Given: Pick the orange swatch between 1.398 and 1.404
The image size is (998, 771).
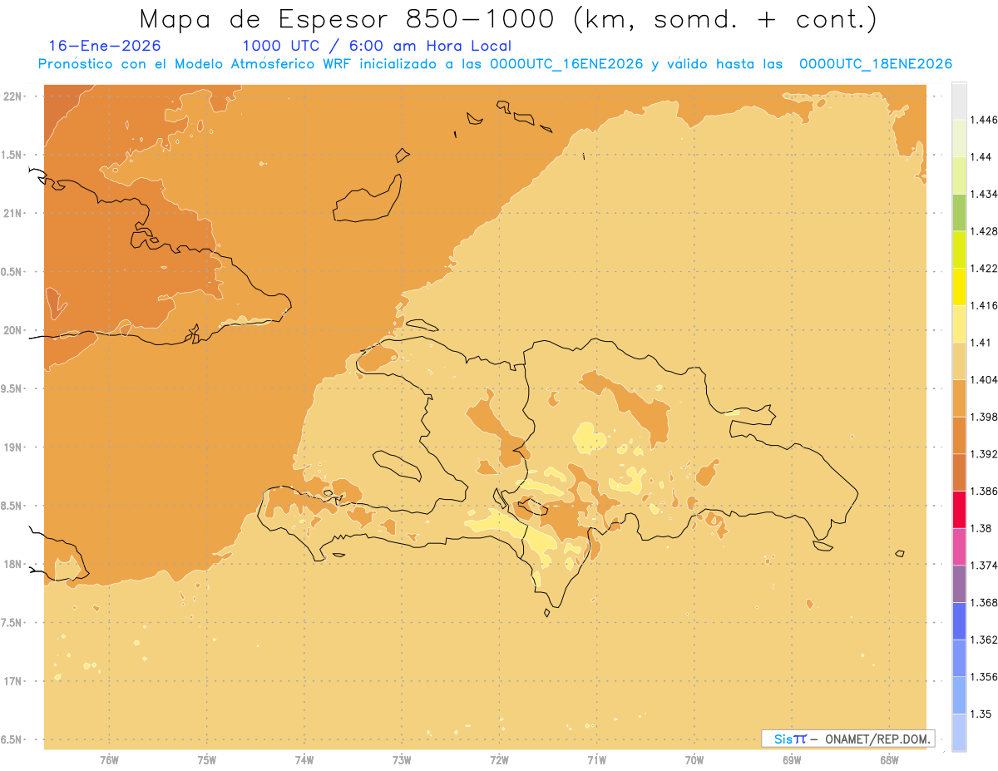Looking at the screenshot, I should [x=959, y=398].
